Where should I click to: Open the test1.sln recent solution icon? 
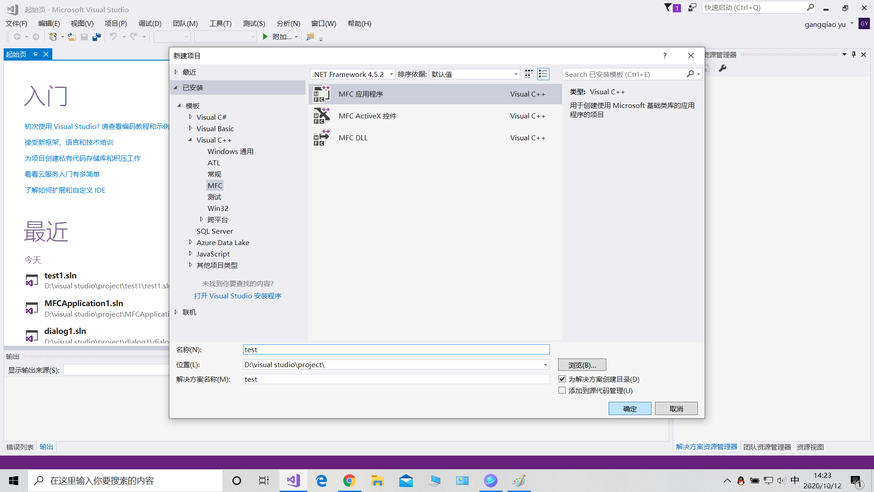[x=31, y=280]
